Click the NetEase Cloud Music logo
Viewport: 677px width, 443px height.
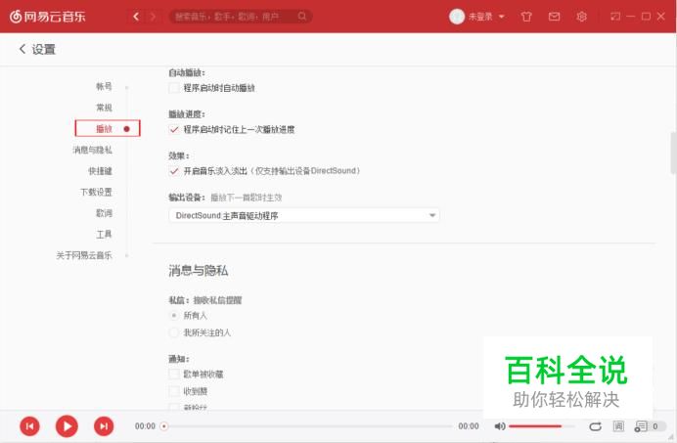click(x=48, y=17)
